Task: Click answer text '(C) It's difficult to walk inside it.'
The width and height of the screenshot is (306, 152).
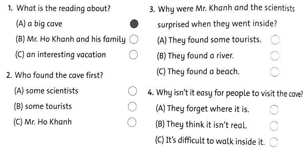Action: (210, 141)
